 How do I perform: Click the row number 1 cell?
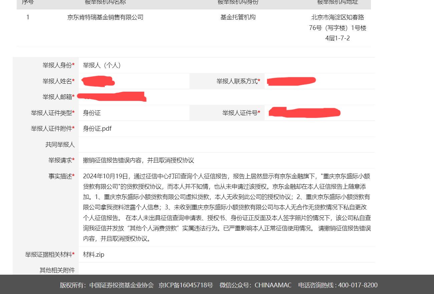28,17
